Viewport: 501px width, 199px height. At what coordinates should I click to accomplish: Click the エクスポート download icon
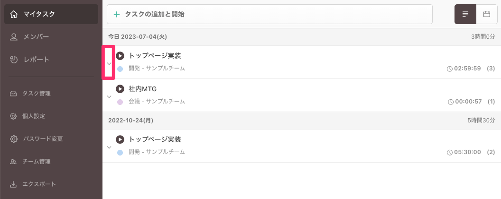coord(14,184)
